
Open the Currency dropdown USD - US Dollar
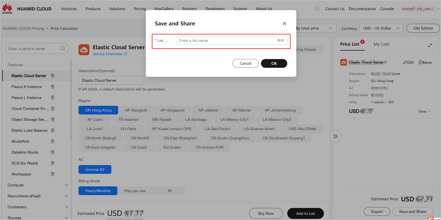coord(381,28)
